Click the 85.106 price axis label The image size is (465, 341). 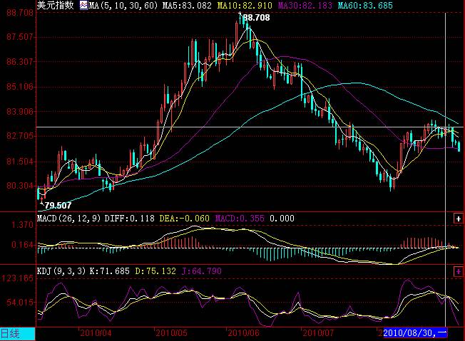coord(20,87)
